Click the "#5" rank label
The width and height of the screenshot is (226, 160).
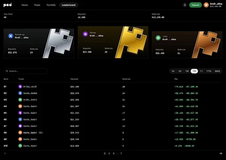tap(5, 113)
